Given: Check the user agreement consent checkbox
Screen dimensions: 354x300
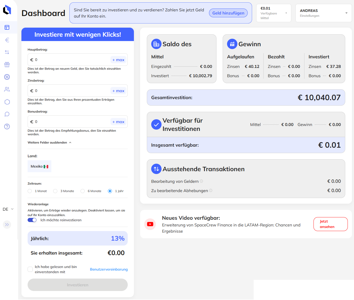Looking at the screenshot, I should [30, 269].
